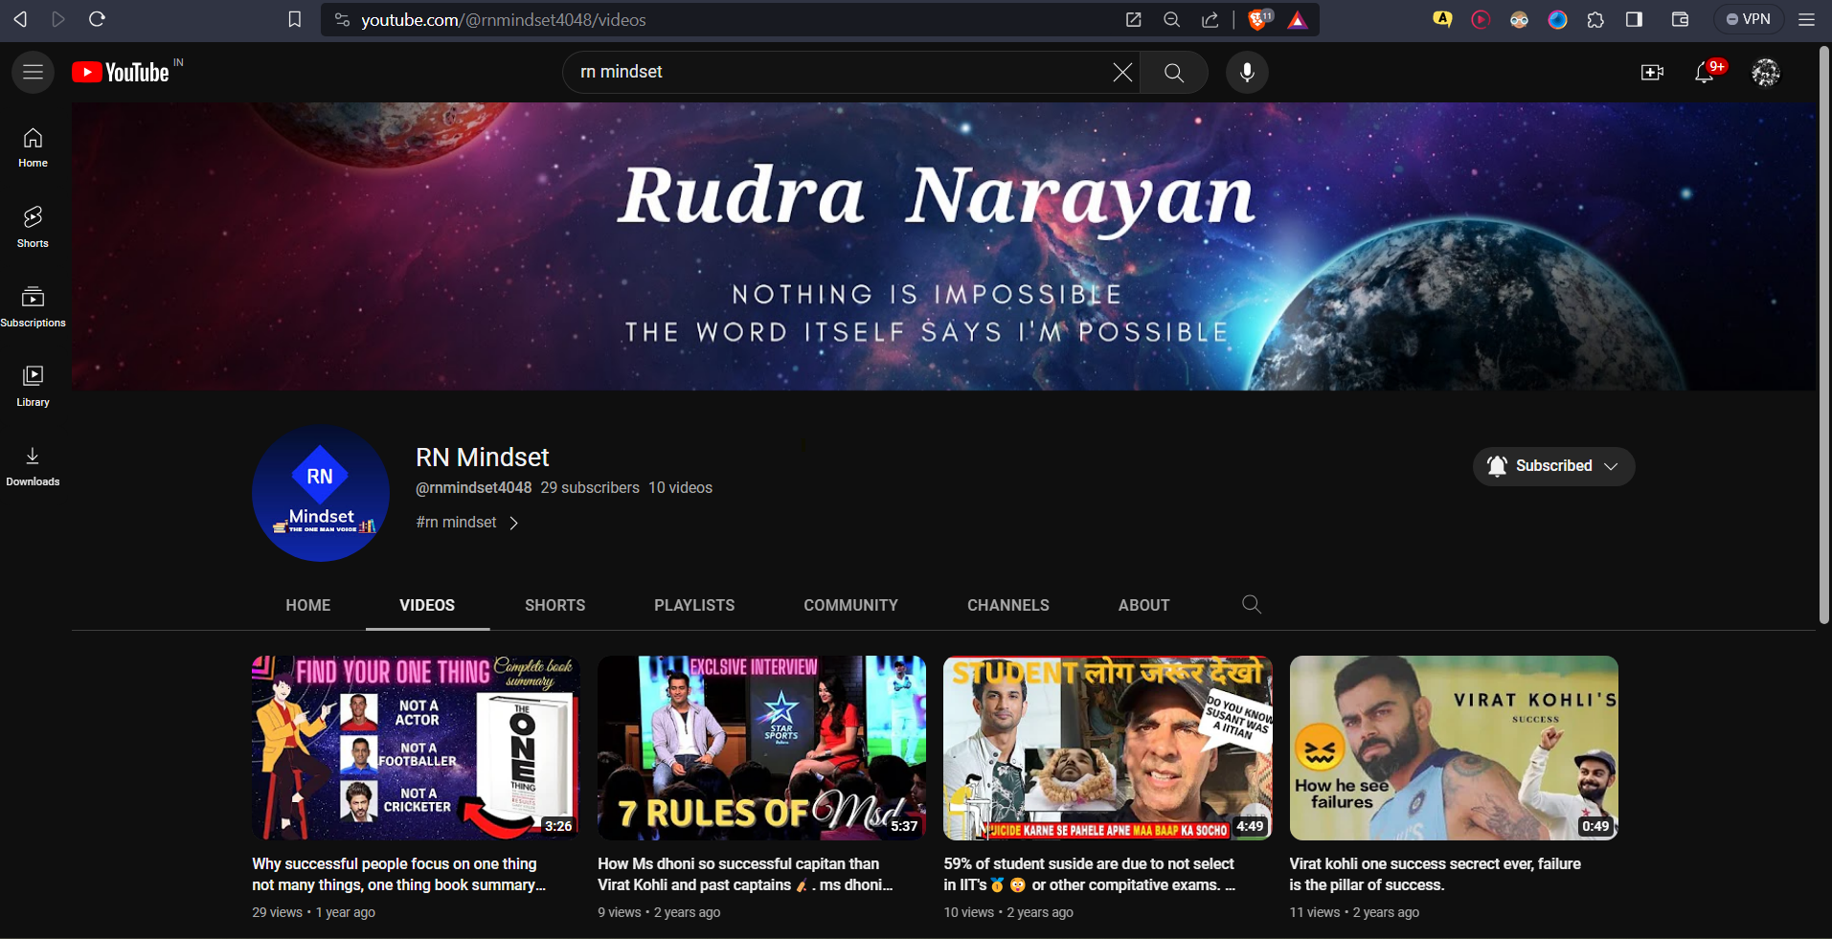
Task: Open Home in the left sidebar
Action: [x=33, y=148]
